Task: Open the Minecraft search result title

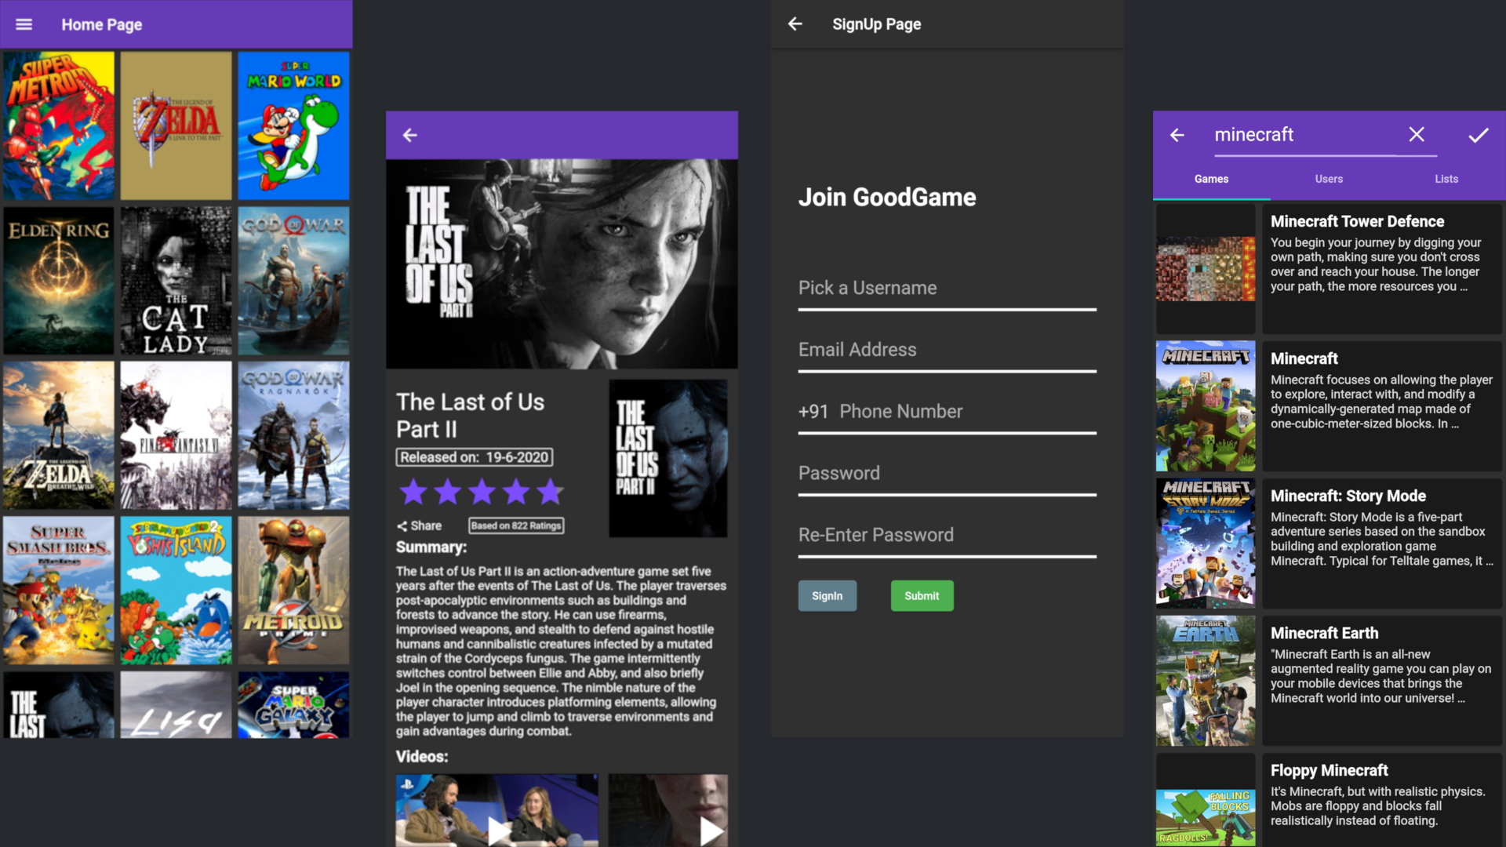Action: pyautogui.click(x=1304, y=358)
